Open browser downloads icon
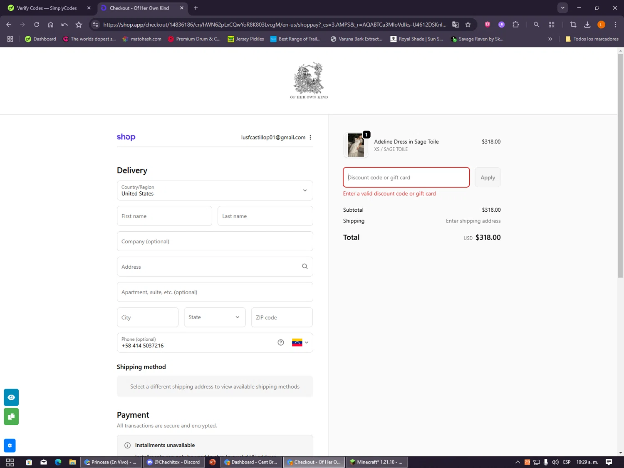 tap(587, 25)
